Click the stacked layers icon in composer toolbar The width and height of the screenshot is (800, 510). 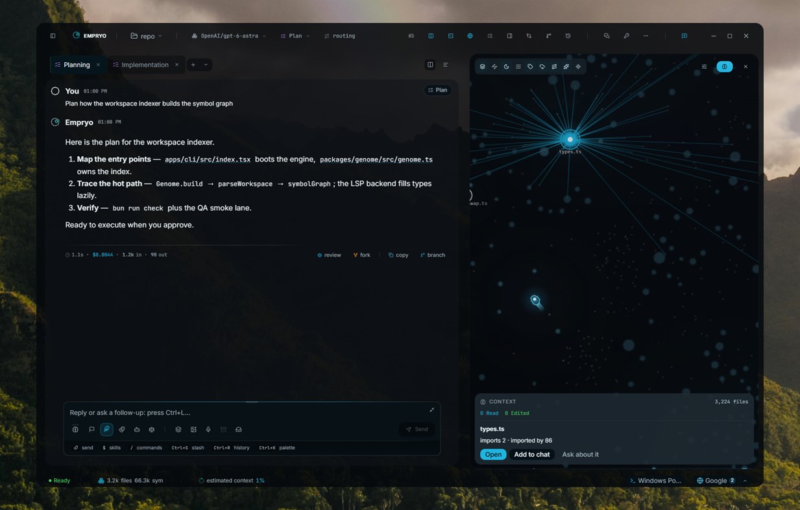coord(178,430)
